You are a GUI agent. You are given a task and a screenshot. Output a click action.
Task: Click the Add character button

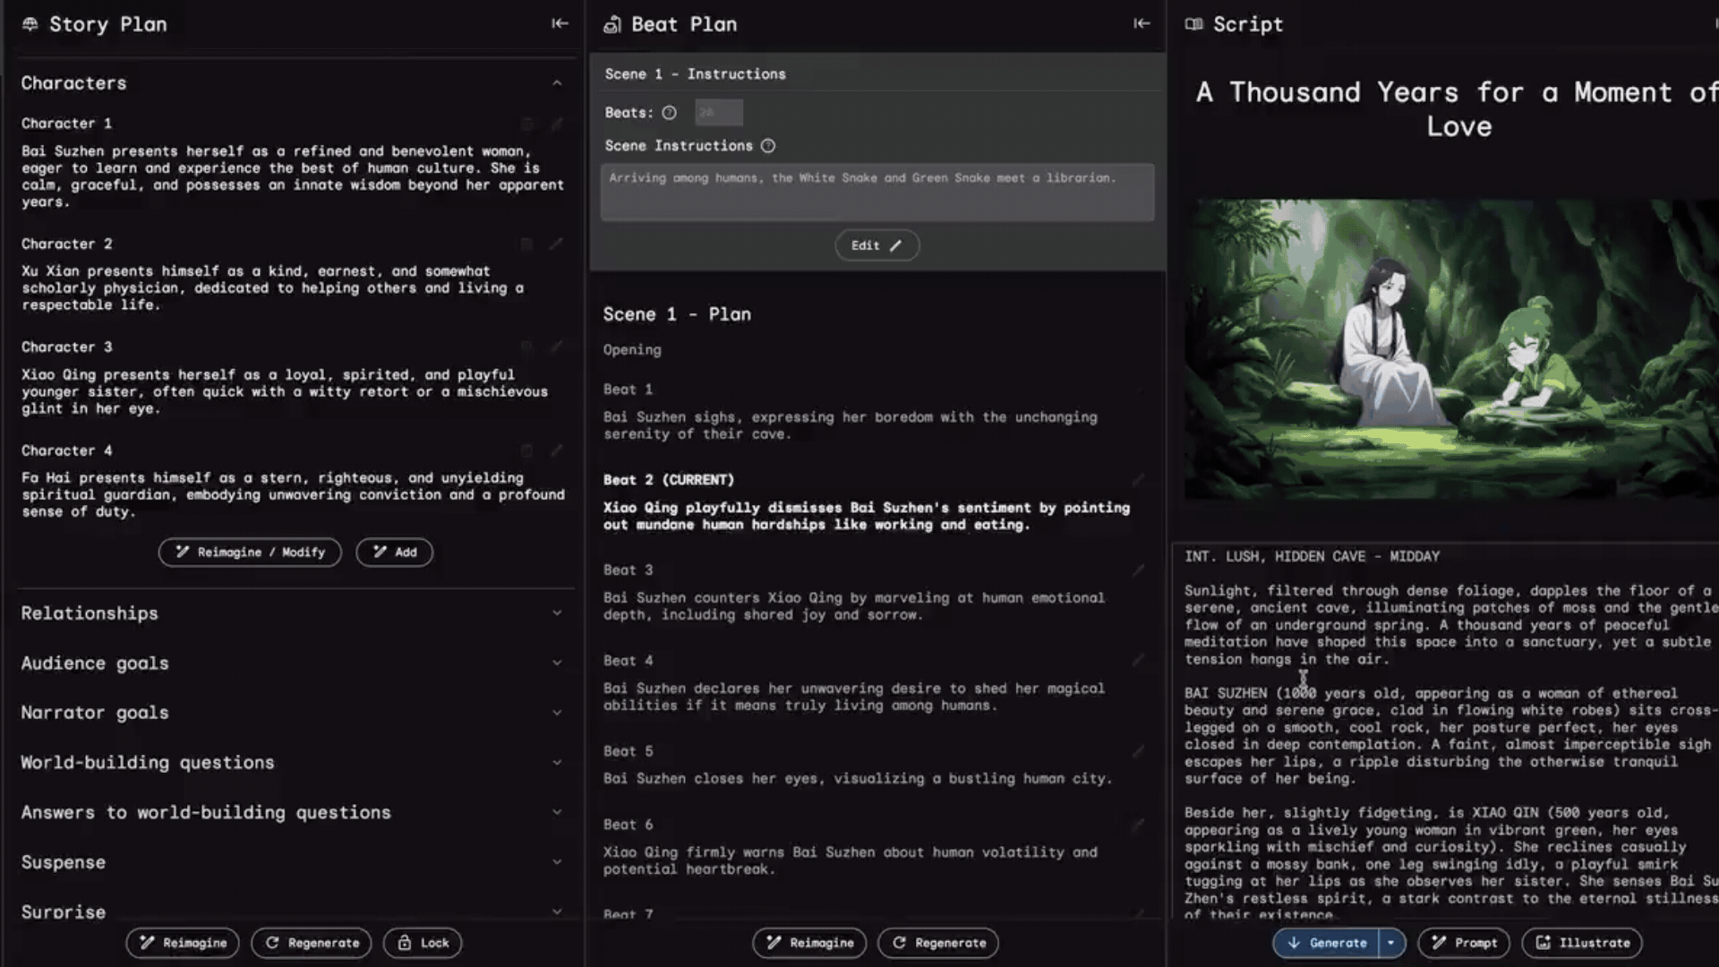[394, 552]
